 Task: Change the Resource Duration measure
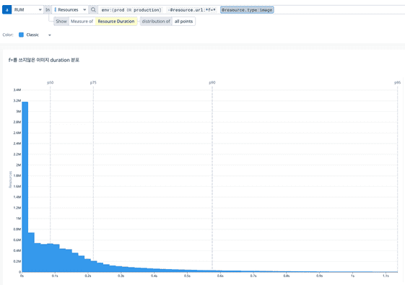116,22
